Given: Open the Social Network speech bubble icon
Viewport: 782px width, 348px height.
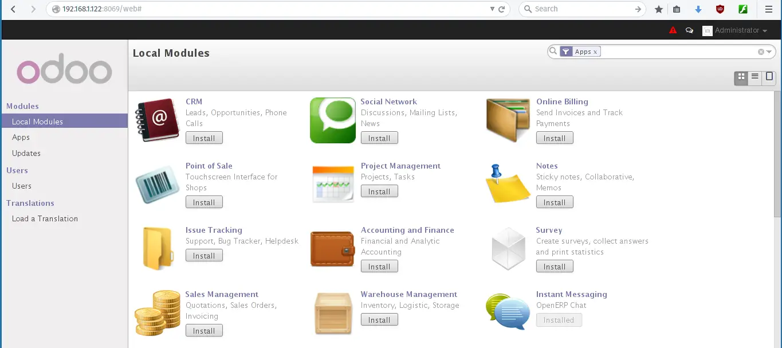Looking at the screenshot, I should (x=333, y=120).
